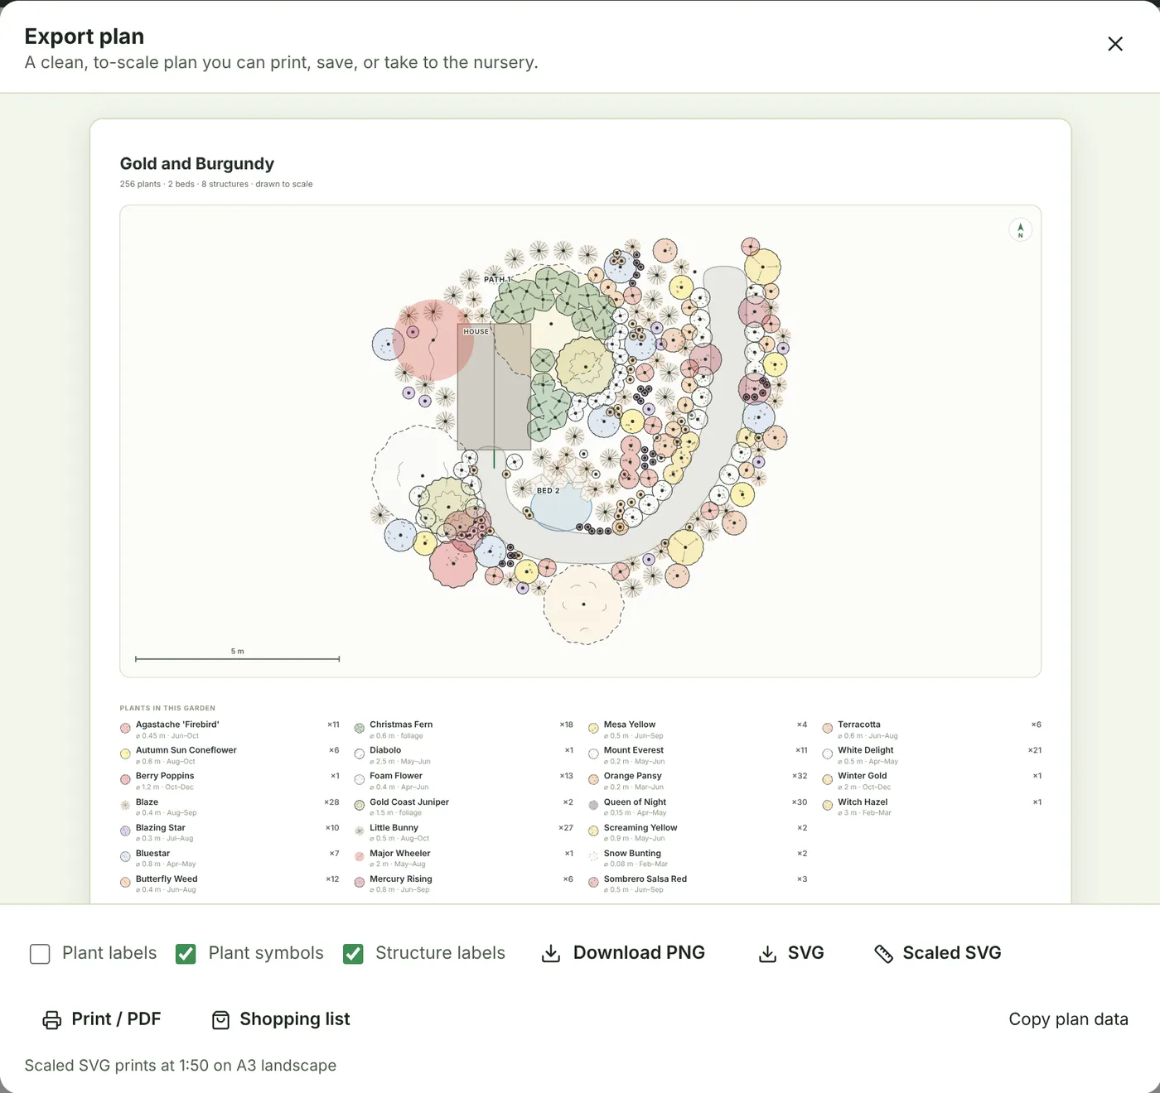Image resolution: width=1160 pixels, height=1093 pixels.
Task: Click the Mesa Yellow legend symbol
Action: [x=593, y=729]
